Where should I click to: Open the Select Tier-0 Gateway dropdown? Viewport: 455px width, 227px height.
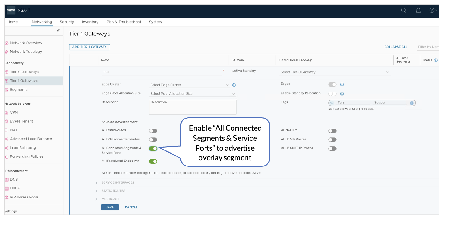point(335,72)
